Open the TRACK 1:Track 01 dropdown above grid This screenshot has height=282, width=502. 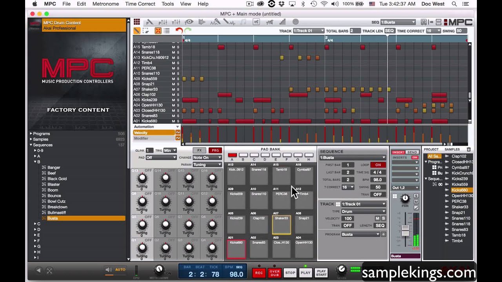click(x=308, y=31)
